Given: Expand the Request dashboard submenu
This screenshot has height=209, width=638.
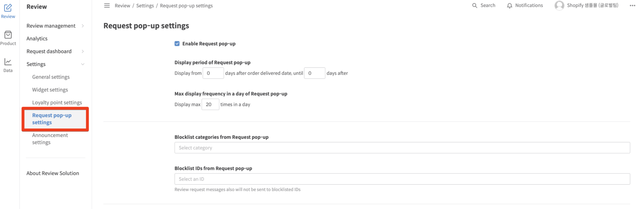Looking at the screenshot, I should (x=83, y=51).
